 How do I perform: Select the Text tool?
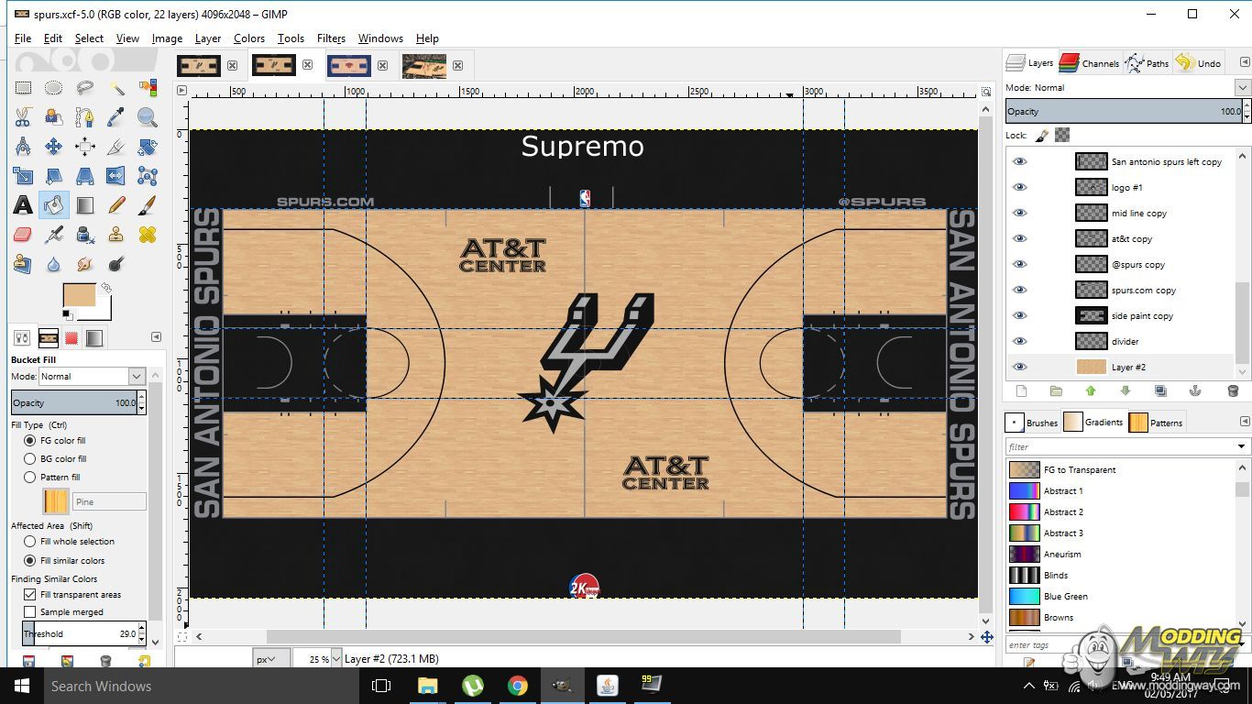coord(23,205)
